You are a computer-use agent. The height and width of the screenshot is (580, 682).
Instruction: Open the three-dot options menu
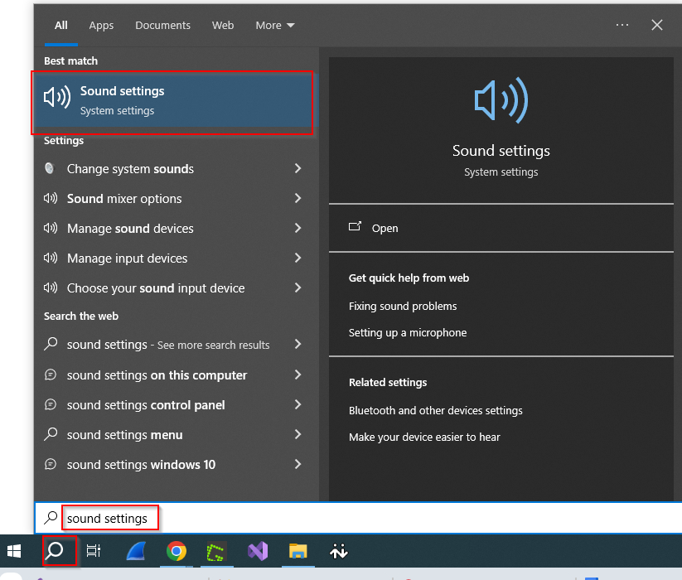pos(622,25)
